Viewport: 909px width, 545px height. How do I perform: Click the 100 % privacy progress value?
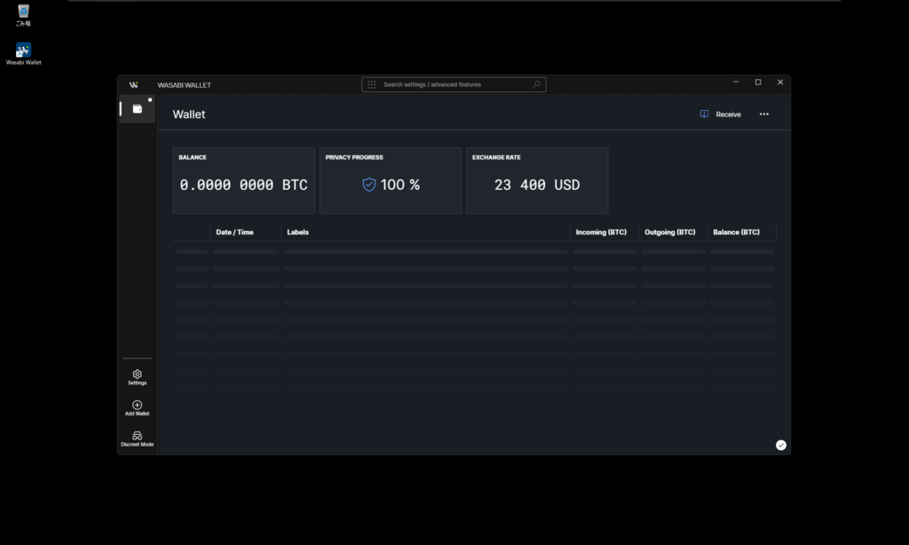(x=400, y=185)
